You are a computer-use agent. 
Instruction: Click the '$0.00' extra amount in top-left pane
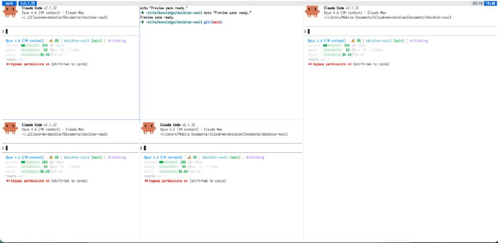(45, 55)
